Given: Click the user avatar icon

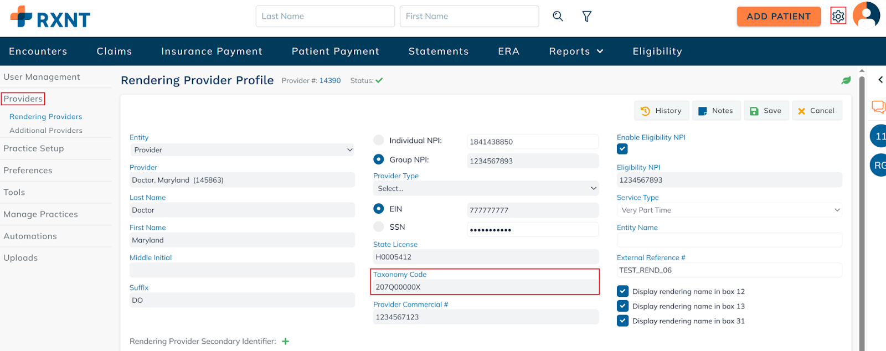Looking at the screenshot, I should (866, 16).
